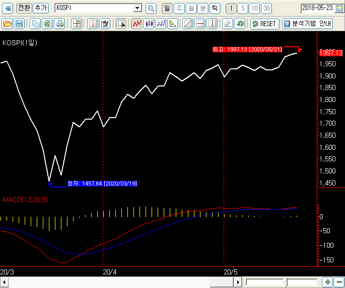Select interval 1 toggle
Viewport: 345px width, 288px height.
point(231,9)
